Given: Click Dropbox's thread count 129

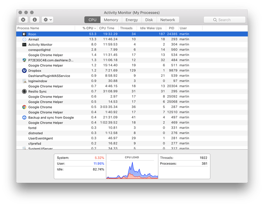Looking at the screenshot, I should [133, 70].
